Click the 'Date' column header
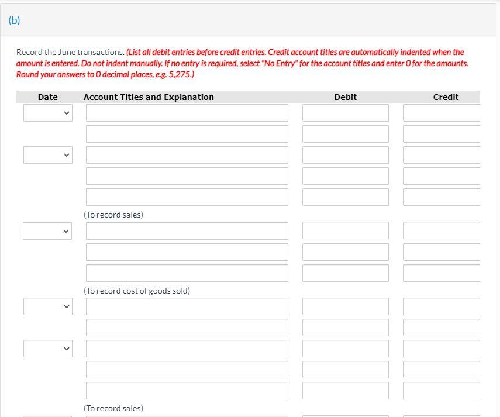Screen dimensions: 500x417 [x=48, y=97]
